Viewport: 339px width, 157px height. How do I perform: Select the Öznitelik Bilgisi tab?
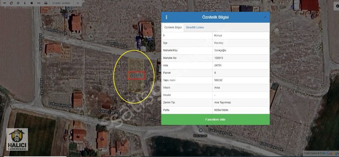pos(173,28)
